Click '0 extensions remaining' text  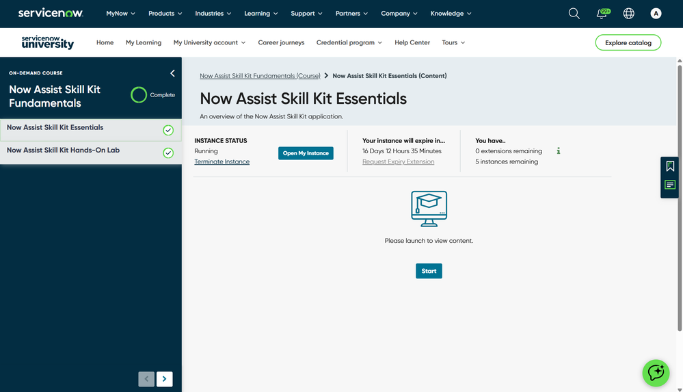point(509,151)
